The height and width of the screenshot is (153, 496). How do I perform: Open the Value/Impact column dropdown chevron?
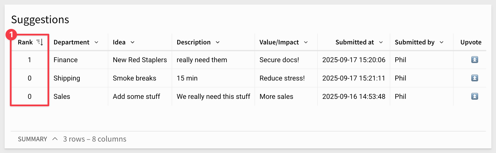306,42
